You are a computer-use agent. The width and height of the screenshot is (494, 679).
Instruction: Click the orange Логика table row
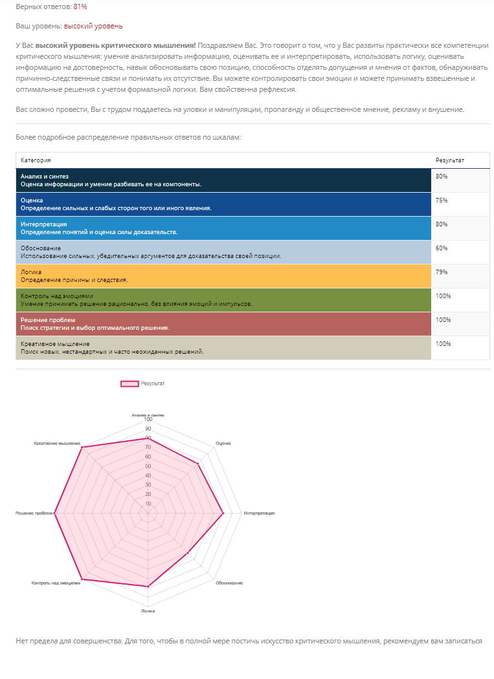pos(223,276)
